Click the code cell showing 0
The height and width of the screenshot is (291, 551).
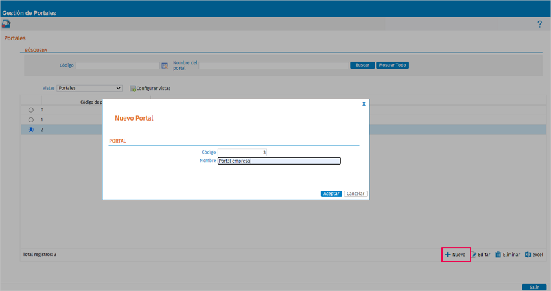coord(42,110)
